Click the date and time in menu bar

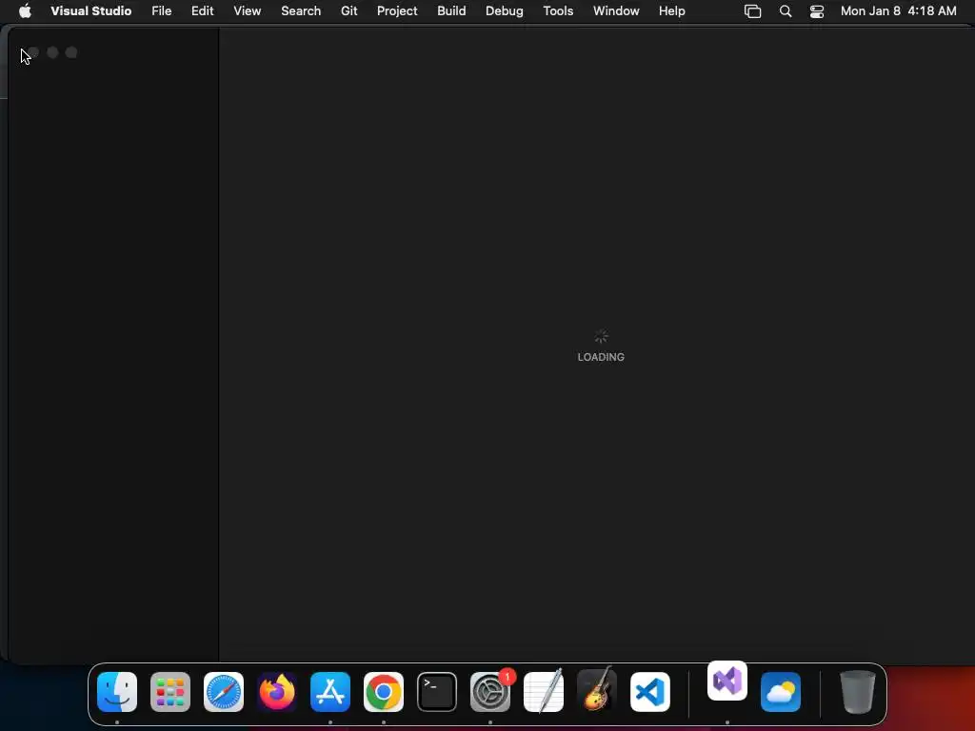[x=899, y=11]
